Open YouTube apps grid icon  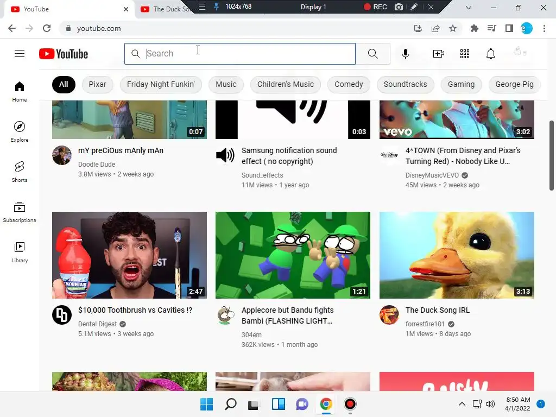tap(465, 54)
